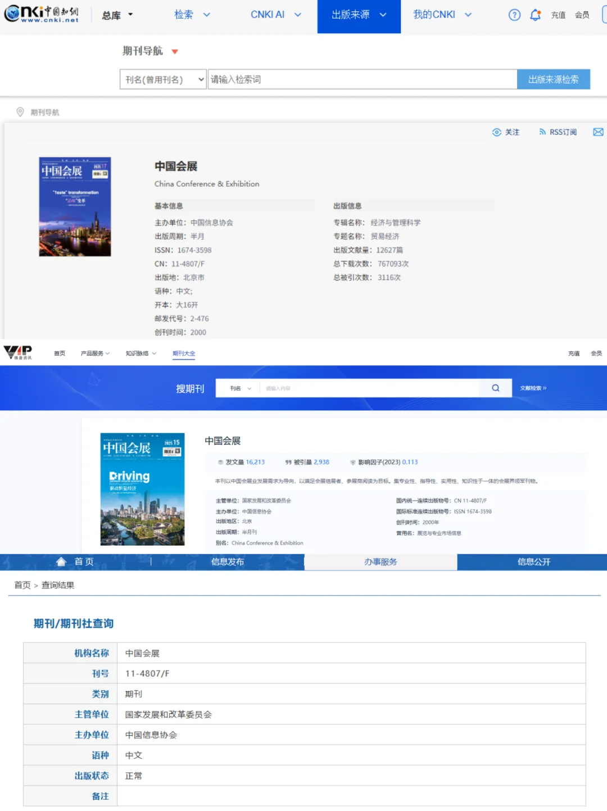
Task: Toggle 关注 to follow the journal
Action: tap(505, 132)
